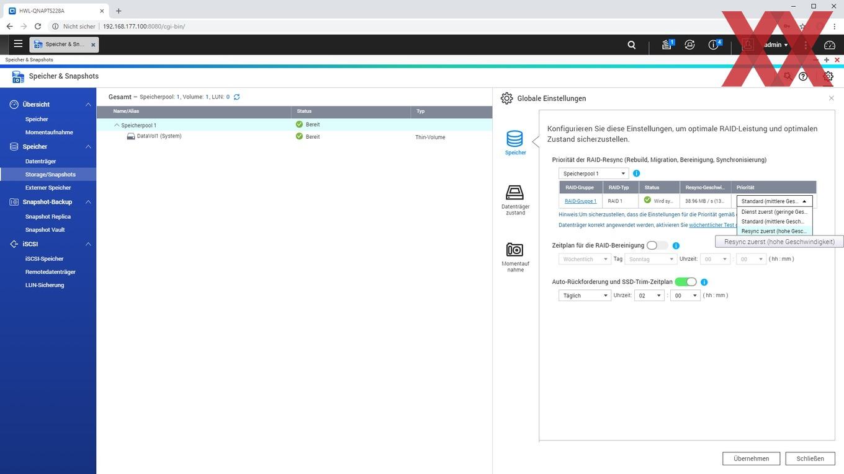Open global settings gear in Speicher & Snapshots

coord(828,76)
